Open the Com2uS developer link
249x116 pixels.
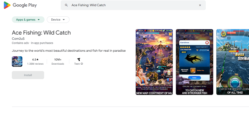[x=18, y=39]
